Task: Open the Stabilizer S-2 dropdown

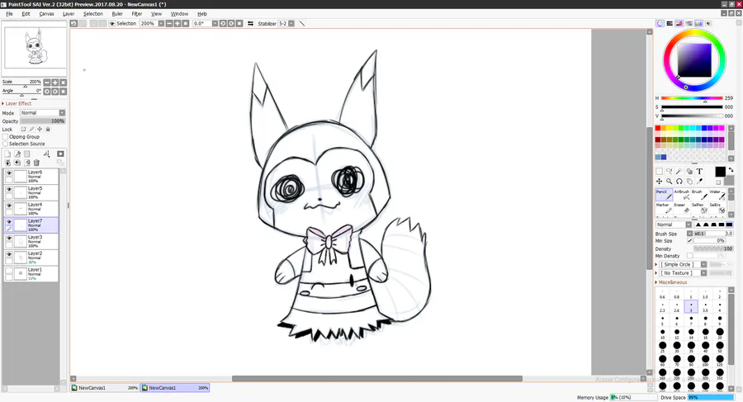Action: (291, 23)
